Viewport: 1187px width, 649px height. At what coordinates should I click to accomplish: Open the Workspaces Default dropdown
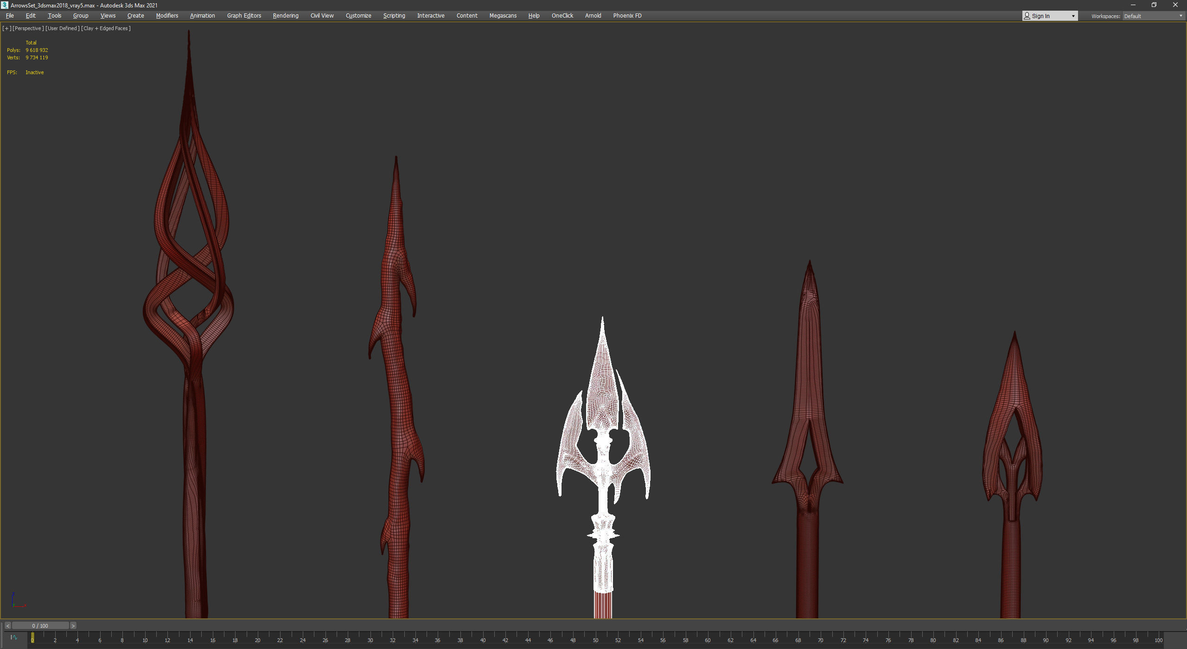(x=1153, y=16)
